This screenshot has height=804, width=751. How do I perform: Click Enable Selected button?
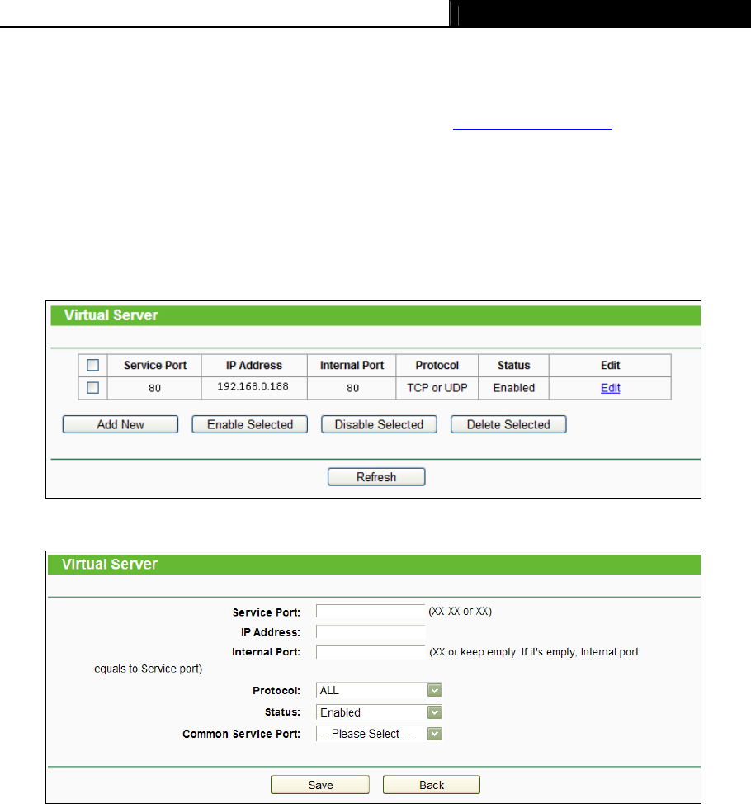click(x=250, y=424)
